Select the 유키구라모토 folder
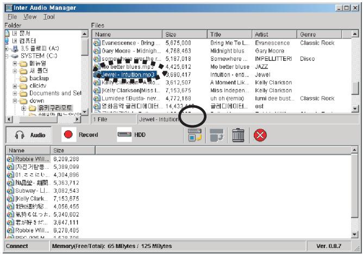363x254 pixels. (x=55, y=108)
